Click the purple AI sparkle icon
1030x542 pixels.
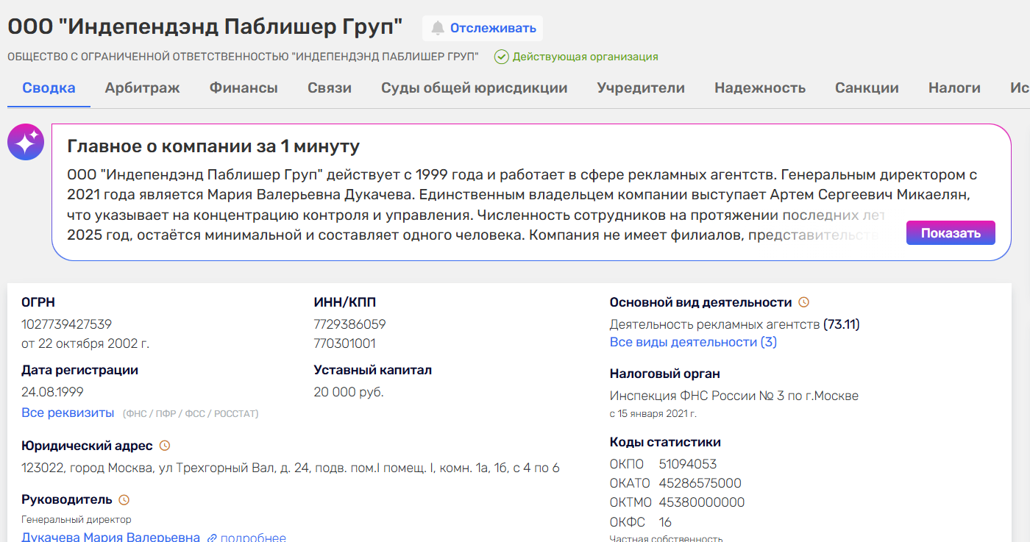click(26, 142)
